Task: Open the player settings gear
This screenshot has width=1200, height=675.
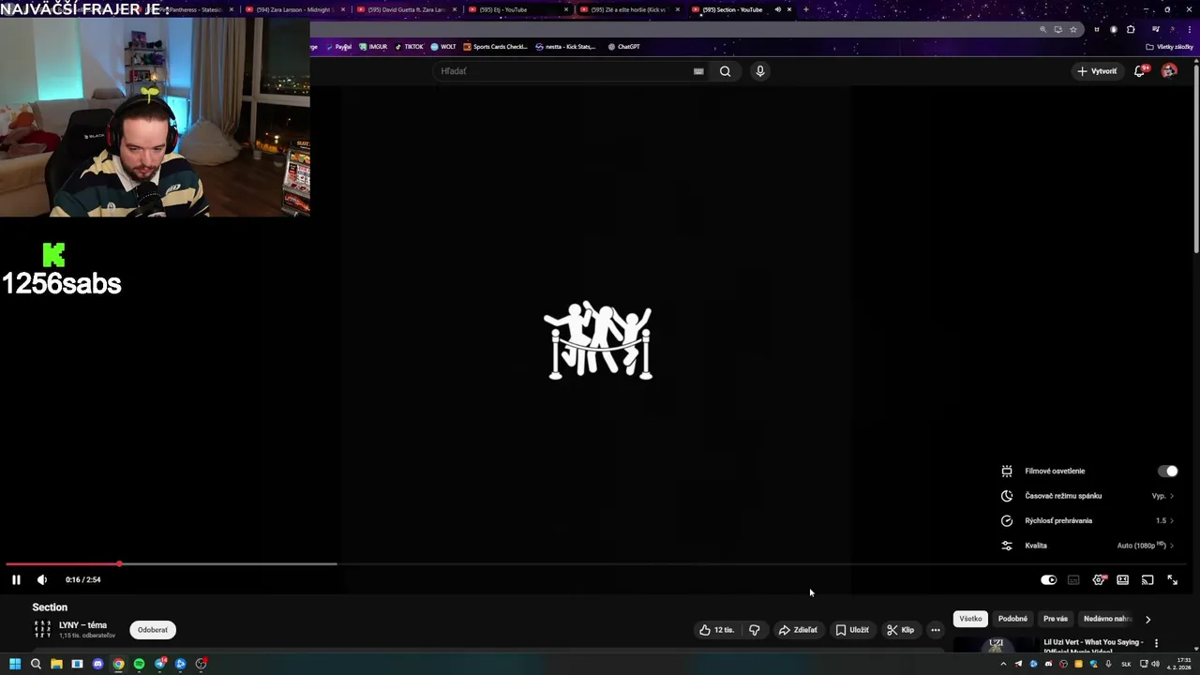Action: (x=1099, y=580)
